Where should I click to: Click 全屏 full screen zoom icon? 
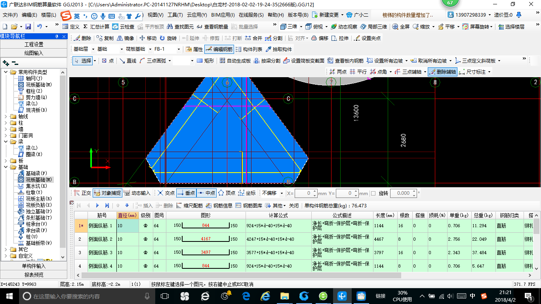click(401, 27)
